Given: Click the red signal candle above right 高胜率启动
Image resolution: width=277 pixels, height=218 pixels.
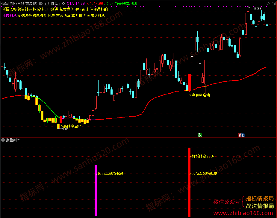Looking at the screenshot, I should pos(189,82).
